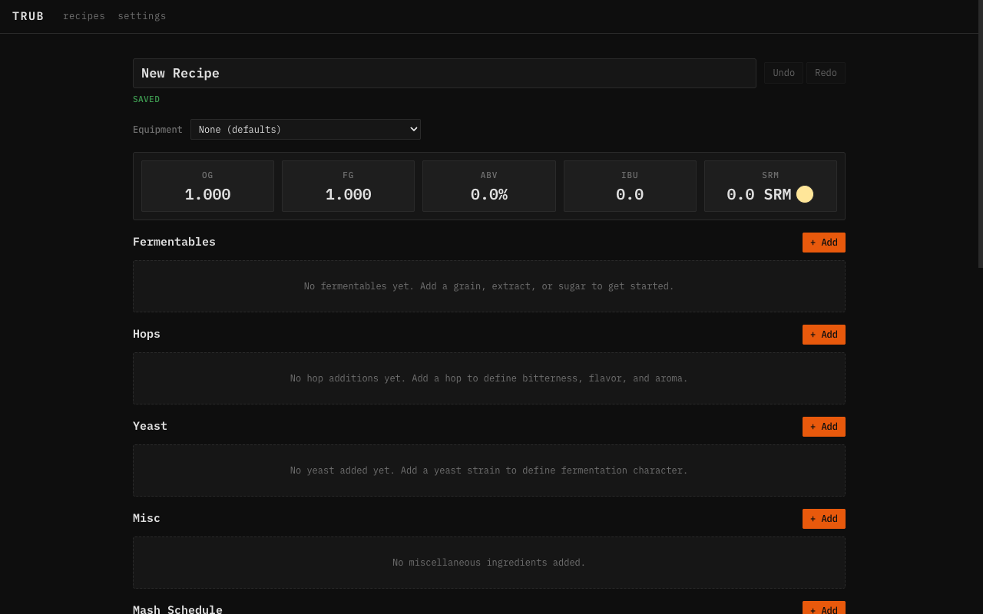Click the Redo button
The height and width of the screenshot is (614, 983).
(x=826, y=73)
